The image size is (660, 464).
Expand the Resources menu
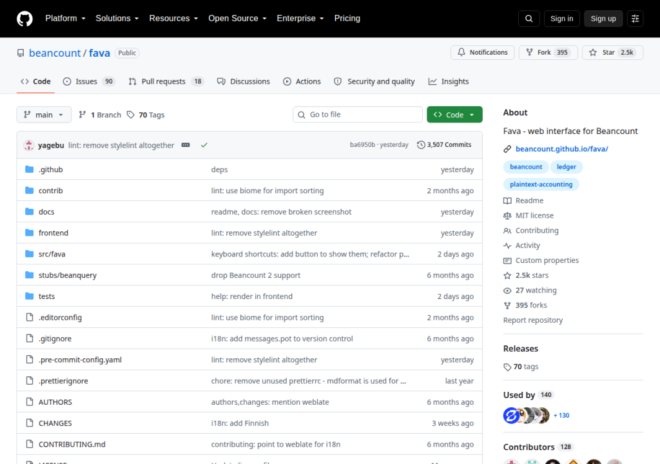coord(173,19)
